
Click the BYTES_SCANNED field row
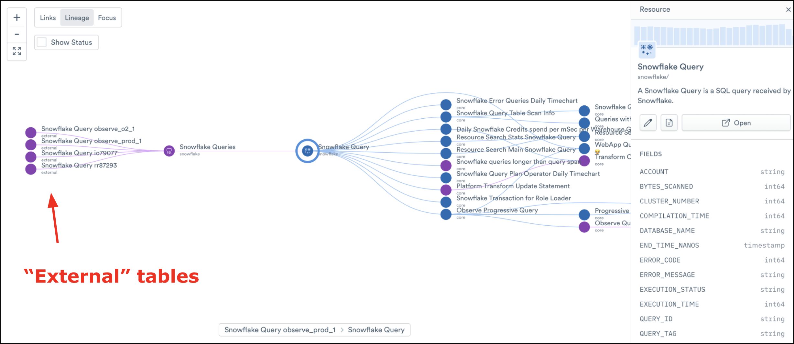tap(712, 187)
